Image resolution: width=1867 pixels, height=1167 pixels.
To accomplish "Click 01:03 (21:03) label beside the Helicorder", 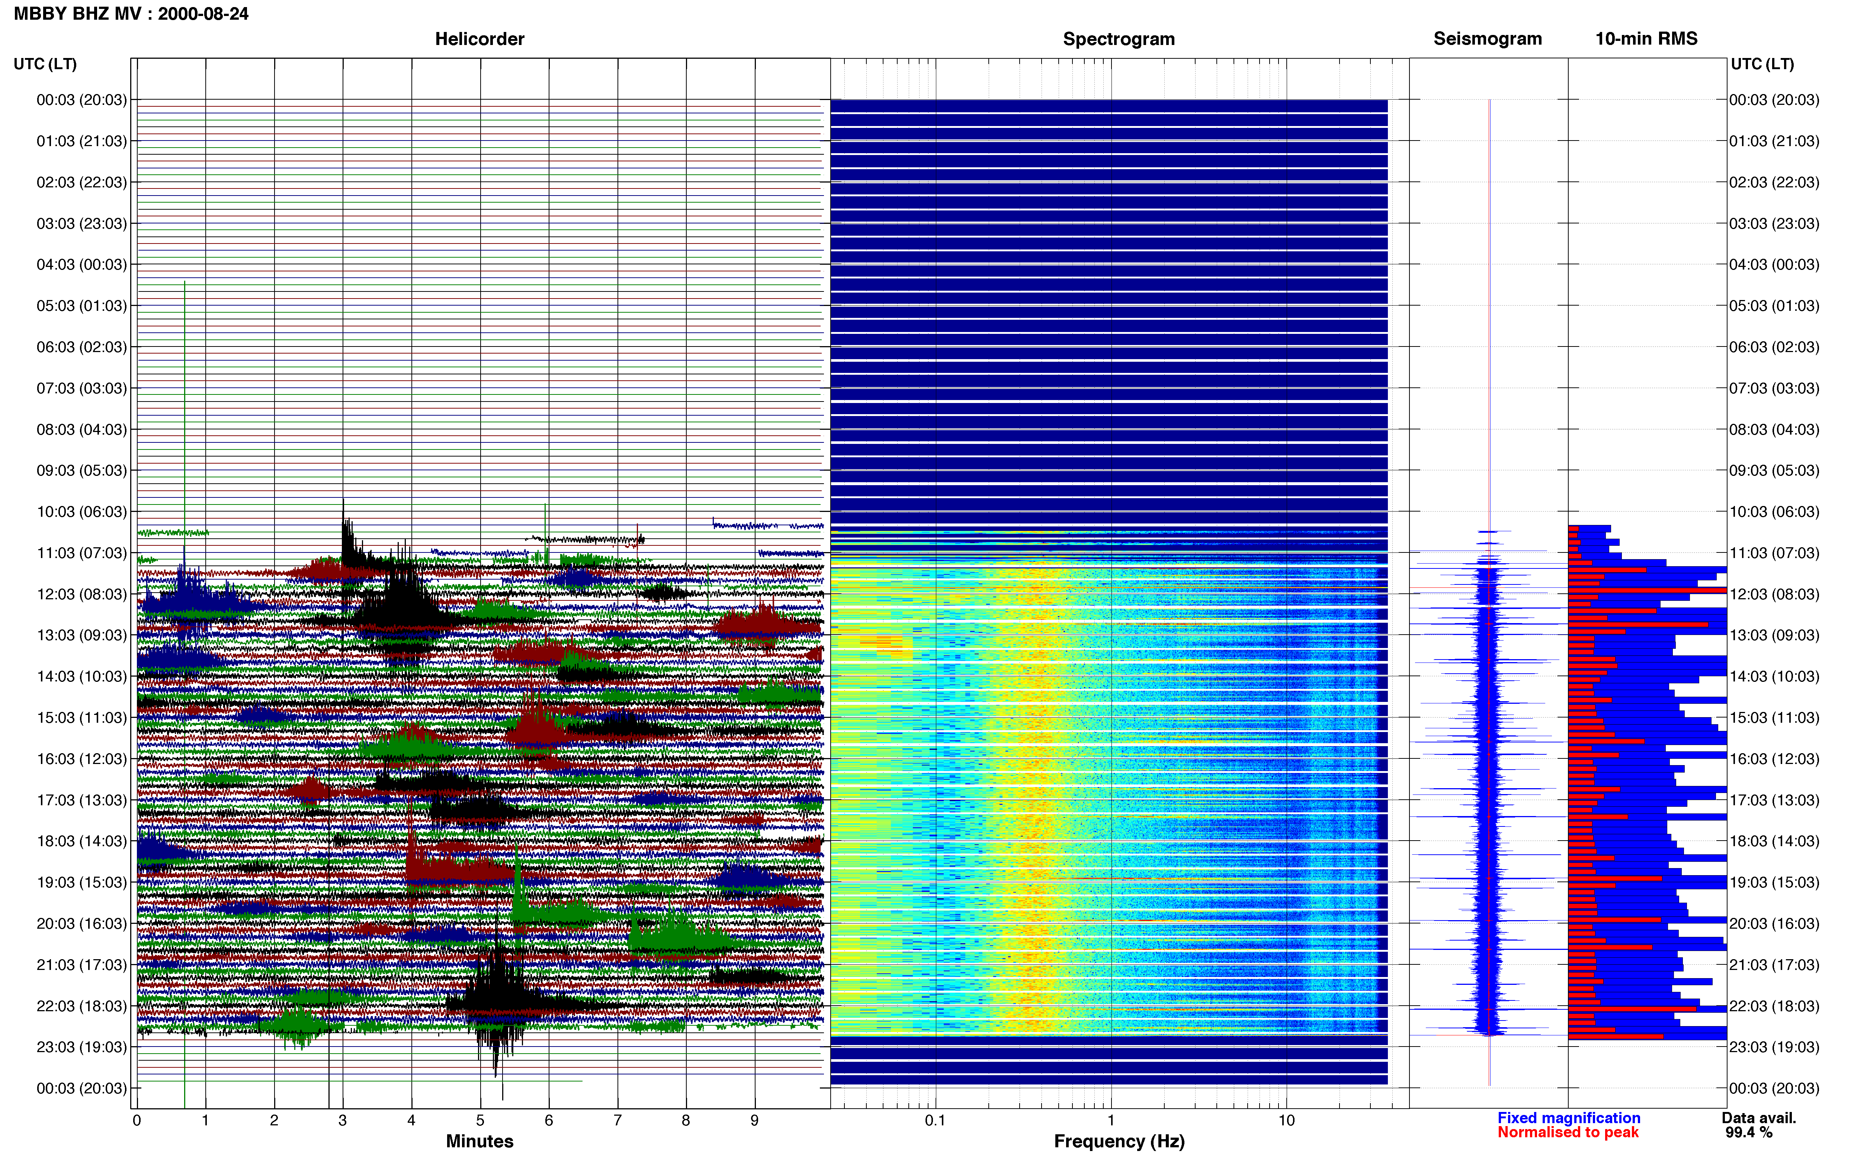I will coord(82,141).
